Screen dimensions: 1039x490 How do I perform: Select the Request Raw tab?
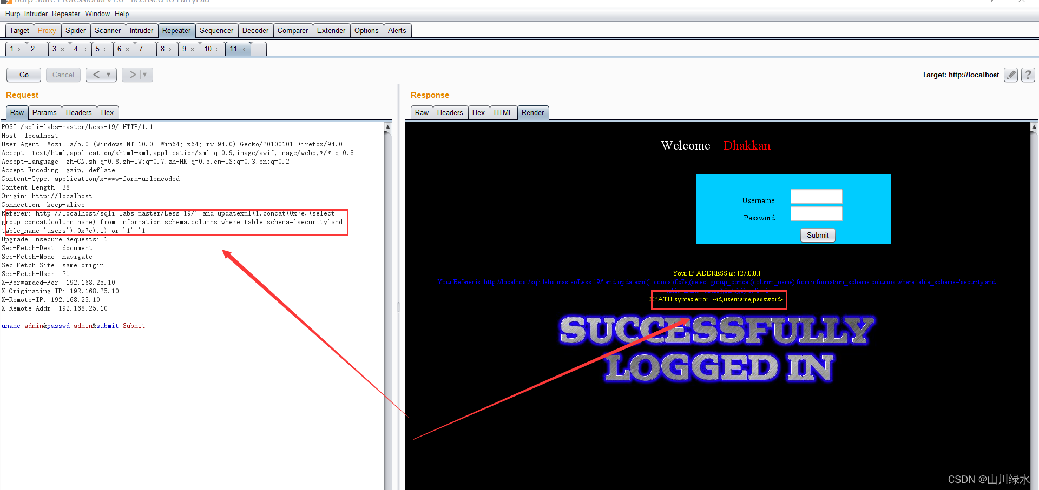point(17,112)
